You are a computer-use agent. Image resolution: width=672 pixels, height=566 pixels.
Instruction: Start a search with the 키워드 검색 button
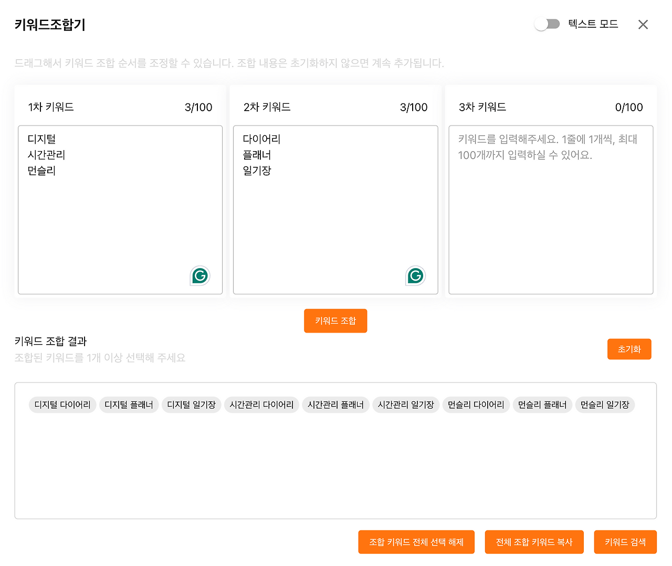(x=625, y=542)
